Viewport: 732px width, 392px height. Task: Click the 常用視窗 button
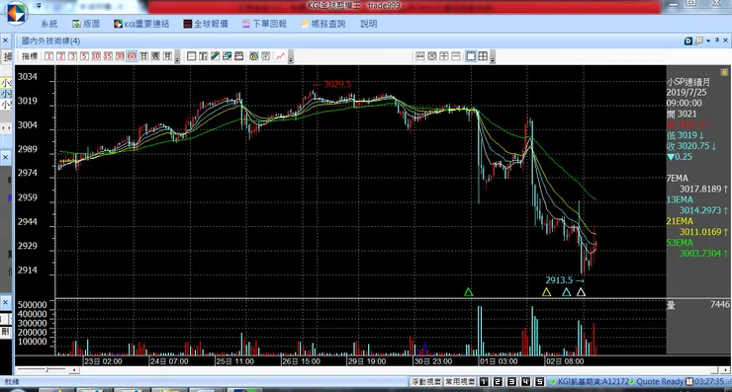coord(459,382)
